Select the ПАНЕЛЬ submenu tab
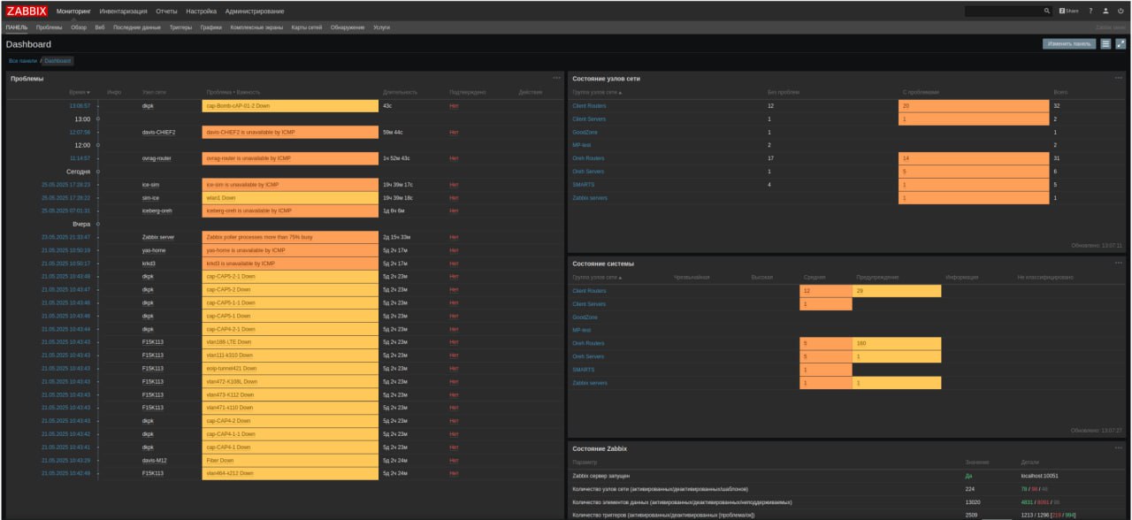 pos(17,27)
